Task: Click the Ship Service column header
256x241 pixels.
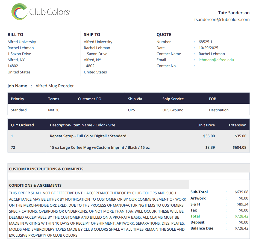Action: (173, 99)
